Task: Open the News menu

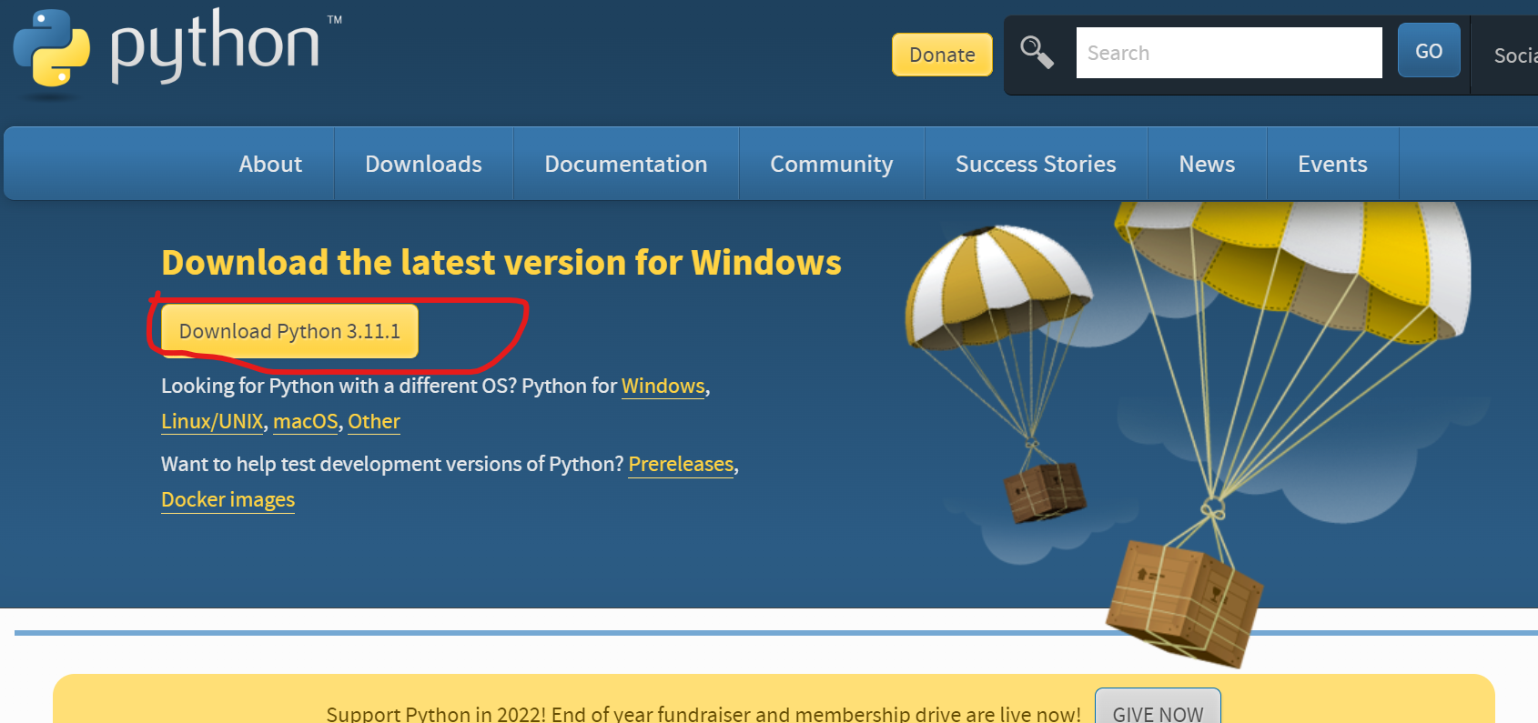Action: (1207, 164)
